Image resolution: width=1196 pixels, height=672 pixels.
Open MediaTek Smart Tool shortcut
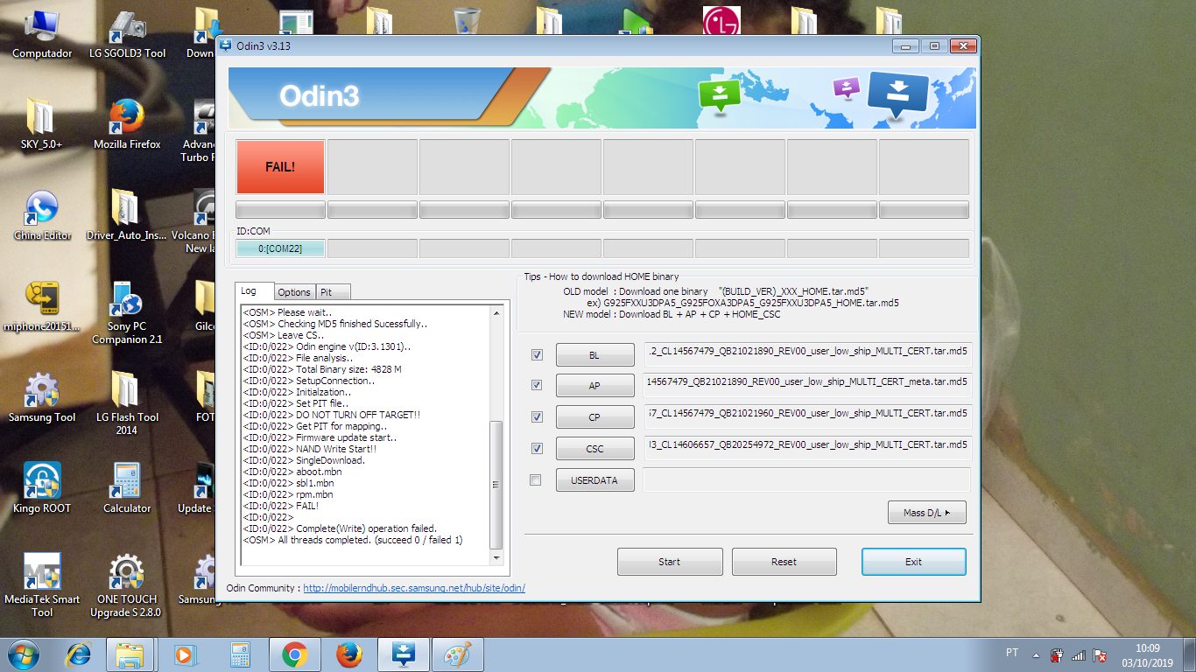point(42,585)
